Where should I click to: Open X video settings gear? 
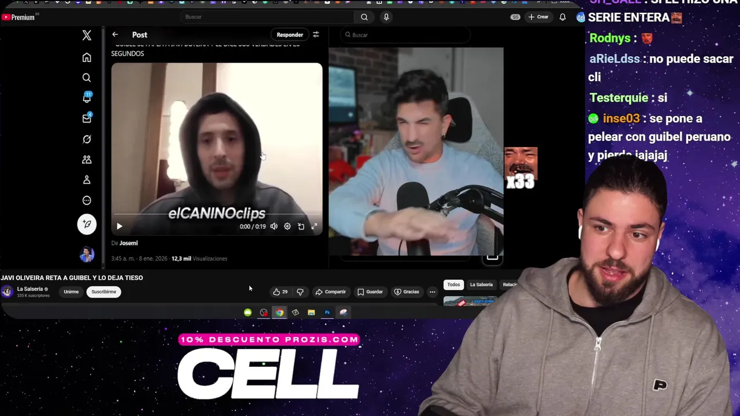[x=287, y=226]
